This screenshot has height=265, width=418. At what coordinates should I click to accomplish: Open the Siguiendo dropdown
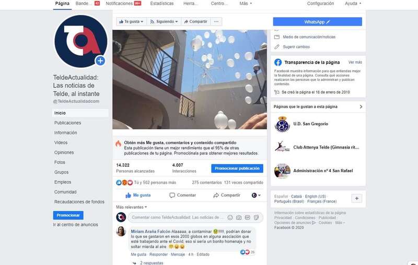(x=164, y=21)
